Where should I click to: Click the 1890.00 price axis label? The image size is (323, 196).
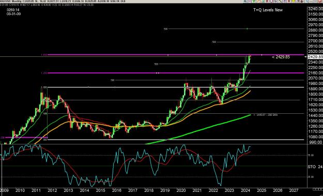point(315,89)
